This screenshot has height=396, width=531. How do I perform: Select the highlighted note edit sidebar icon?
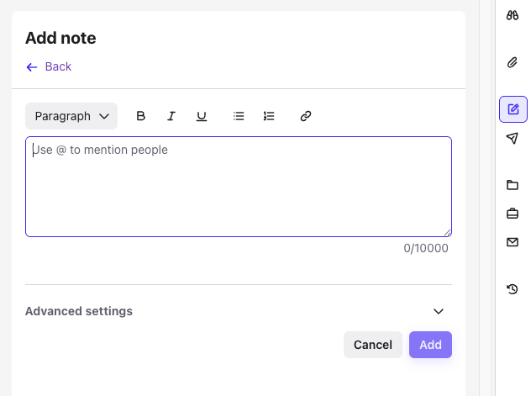point(513,109)
